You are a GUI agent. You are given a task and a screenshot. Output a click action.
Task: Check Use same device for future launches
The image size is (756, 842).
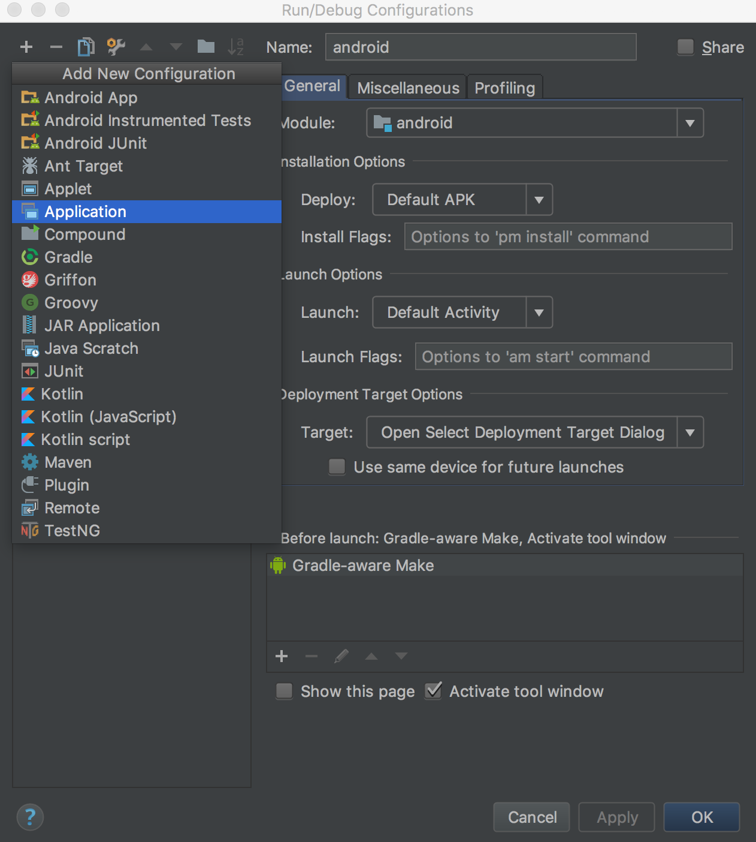(x=337, y=467)
